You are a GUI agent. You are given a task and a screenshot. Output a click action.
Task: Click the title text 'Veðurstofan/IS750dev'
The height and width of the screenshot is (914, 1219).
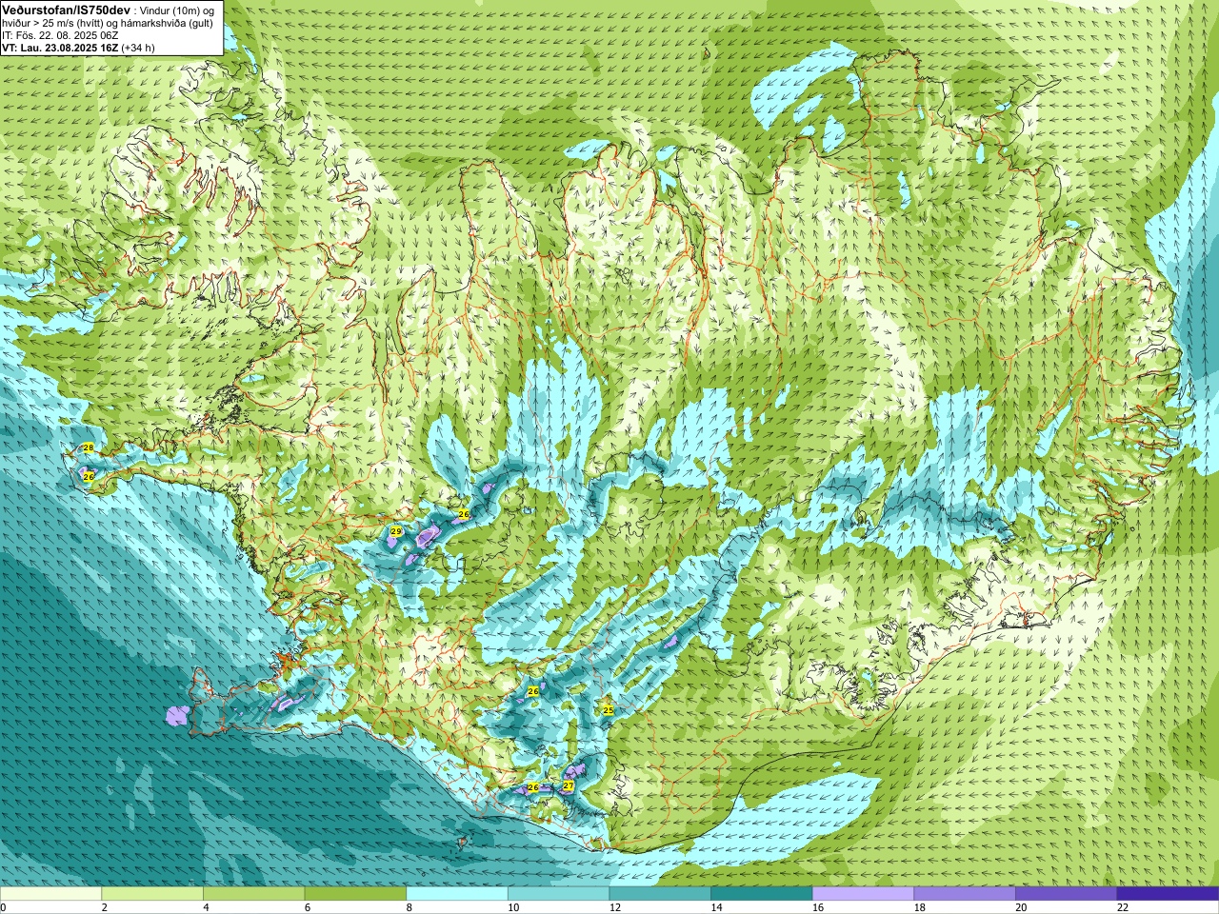click(66, 9)
